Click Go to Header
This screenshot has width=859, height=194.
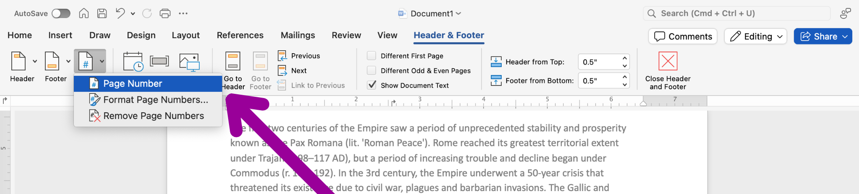233,70
